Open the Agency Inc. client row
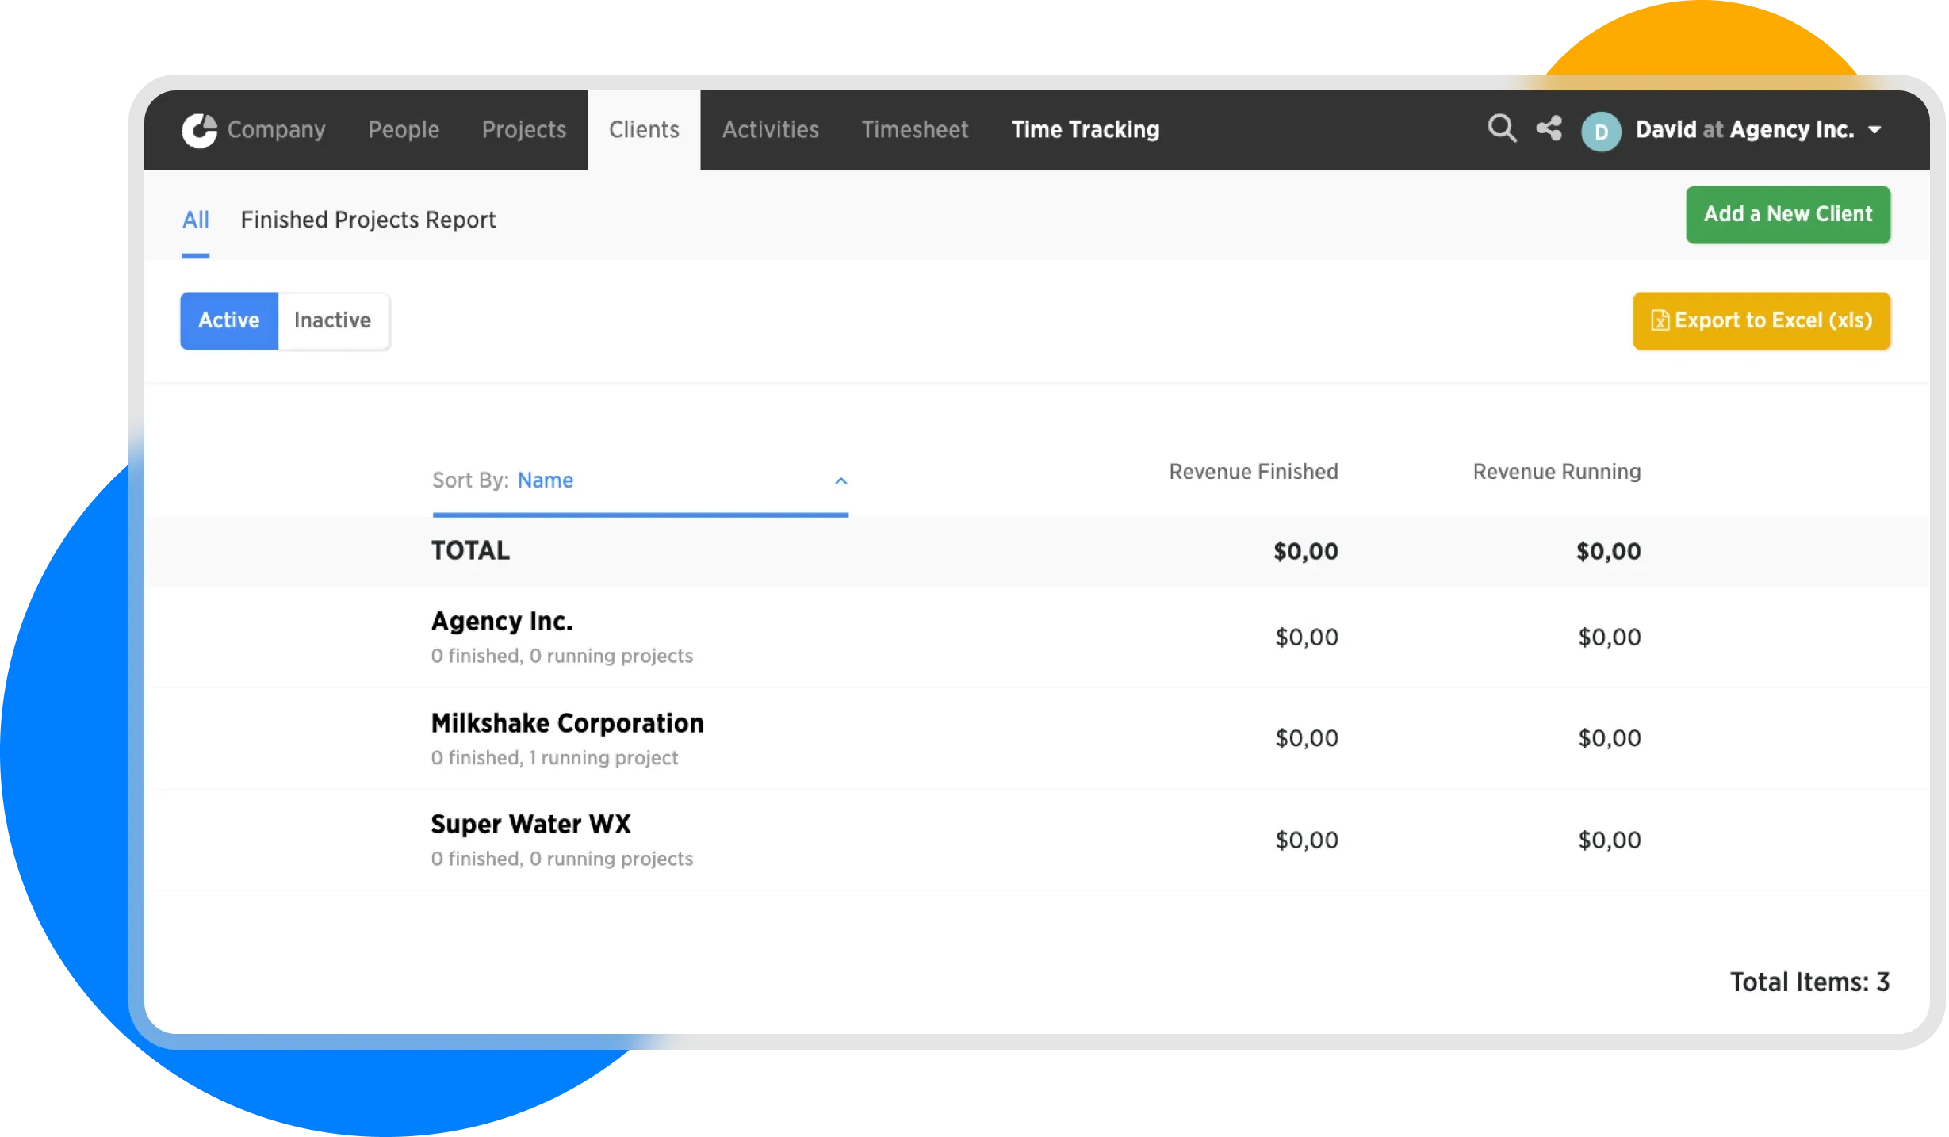Viewport: 1949px width, 1137px height. pyautogui.click(x=502, y=622)
